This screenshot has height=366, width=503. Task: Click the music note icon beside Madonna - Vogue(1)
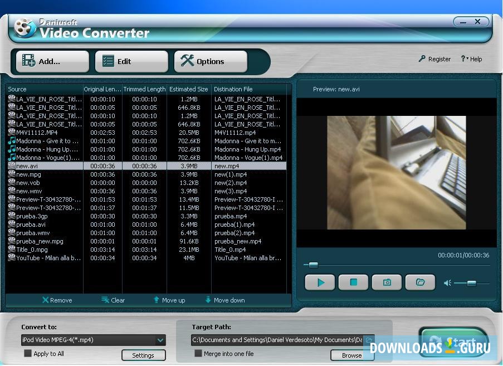point(12,157)
